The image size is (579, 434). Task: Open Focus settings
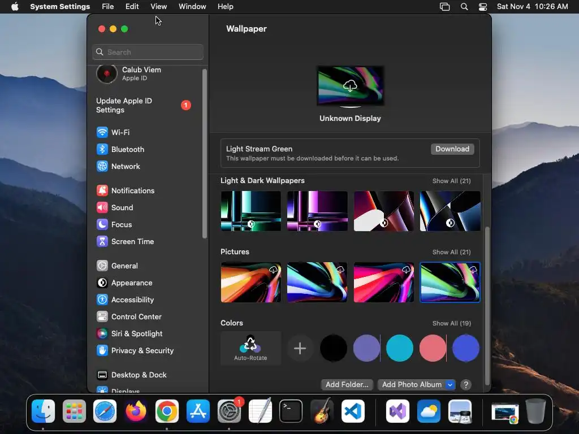(114, 224)
